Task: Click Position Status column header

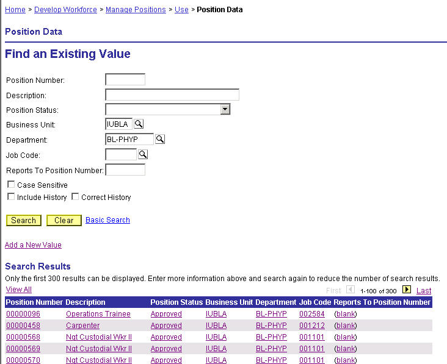Action: click(176, 302)
